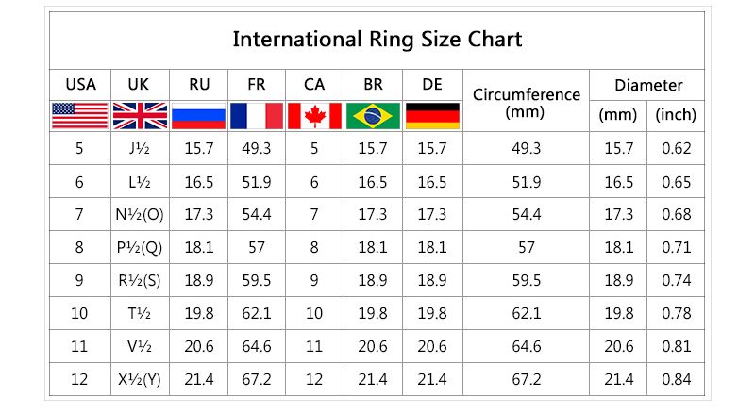Click the German flag icon
Screen dimensions: 755x415
pos(432,115)
